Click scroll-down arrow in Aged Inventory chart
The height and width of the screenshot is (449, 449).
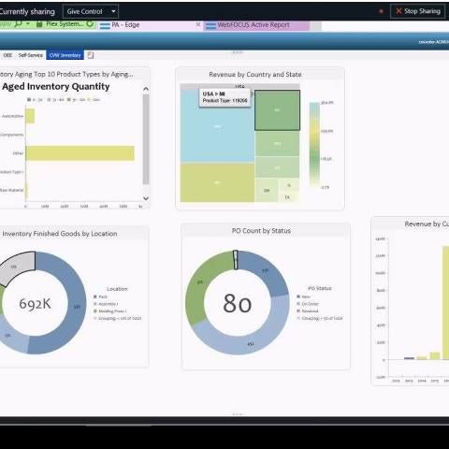coord(146,198)
